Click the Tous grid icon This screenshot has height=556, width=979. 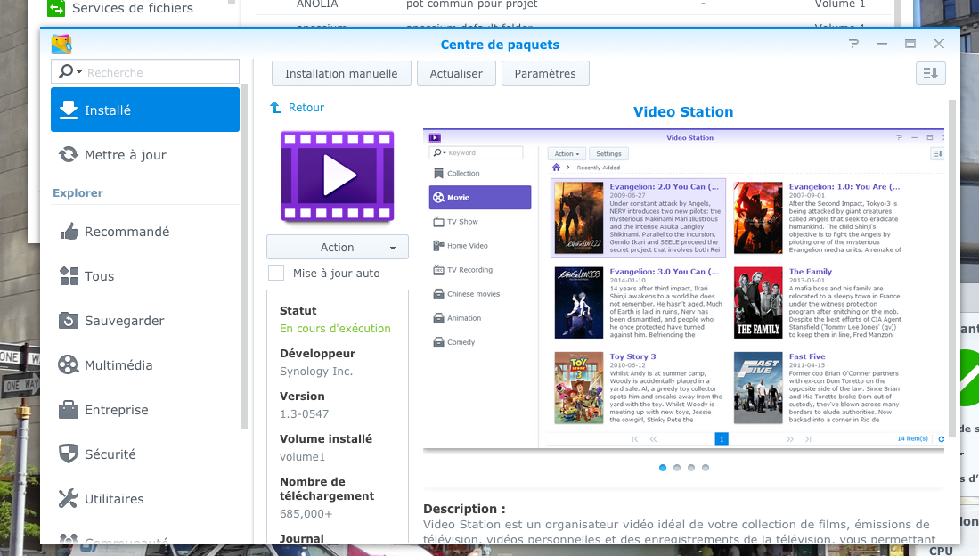[x=69, y=276]
